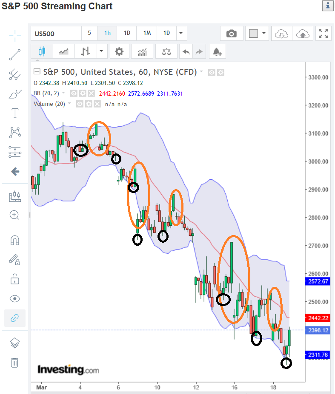The height and width of the screenshot is (394, 335).
Task: Remove the BB indicator
Action: pos(92,94)
